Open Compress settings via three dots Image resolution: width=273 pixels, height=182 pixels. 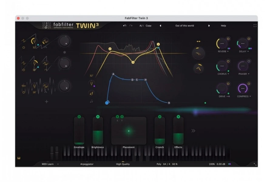tap(243, 89)
